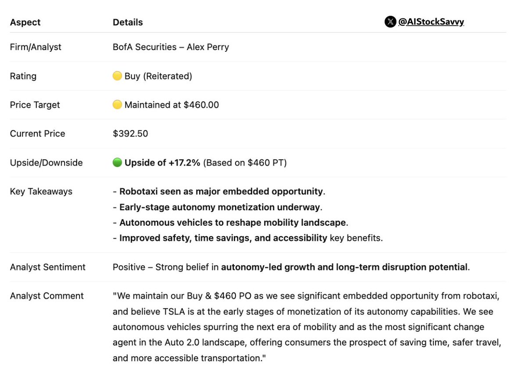Click the Key Takeaways row label
Viewport: 526px width, 378px height.
(x=41, y=191)
